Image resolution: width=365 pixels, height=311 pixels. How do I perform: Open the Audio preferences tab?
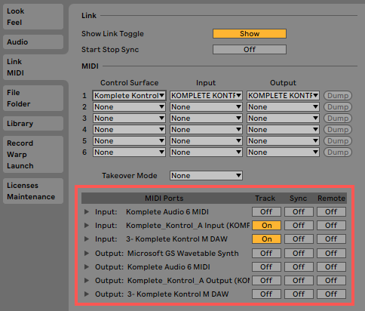coord(33,42)
